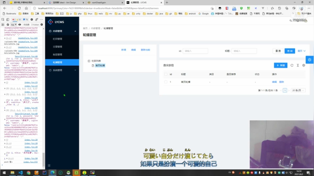
Task: Launch Visual Studio Code from taskbar
Action: (20, 173)
